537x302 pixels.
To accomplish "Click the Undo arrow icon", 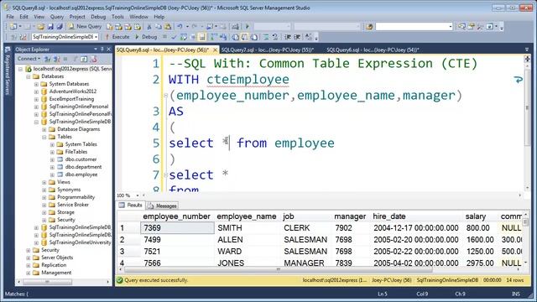I will point(180,26).
